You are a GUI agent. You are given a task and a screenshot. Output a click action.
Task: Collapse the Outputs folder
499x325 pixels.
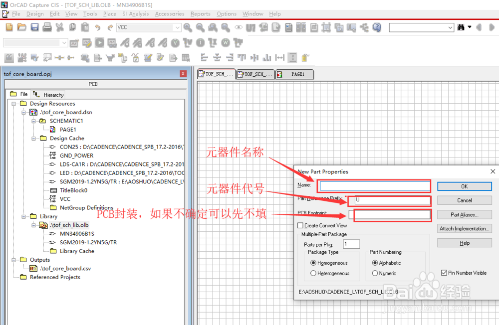click(13, 260)
